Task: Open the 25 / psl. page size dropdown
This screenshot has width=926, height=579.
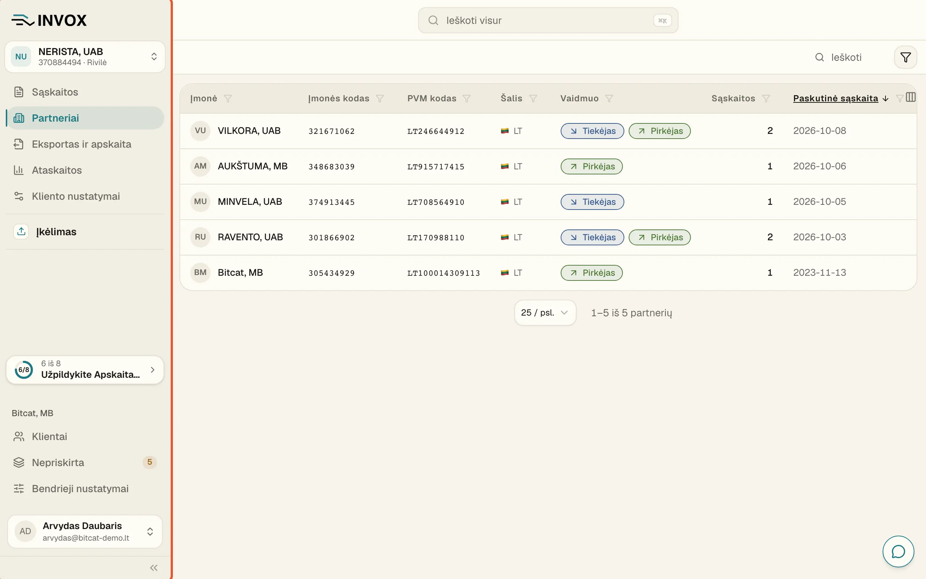Action: tap(545, 312)
